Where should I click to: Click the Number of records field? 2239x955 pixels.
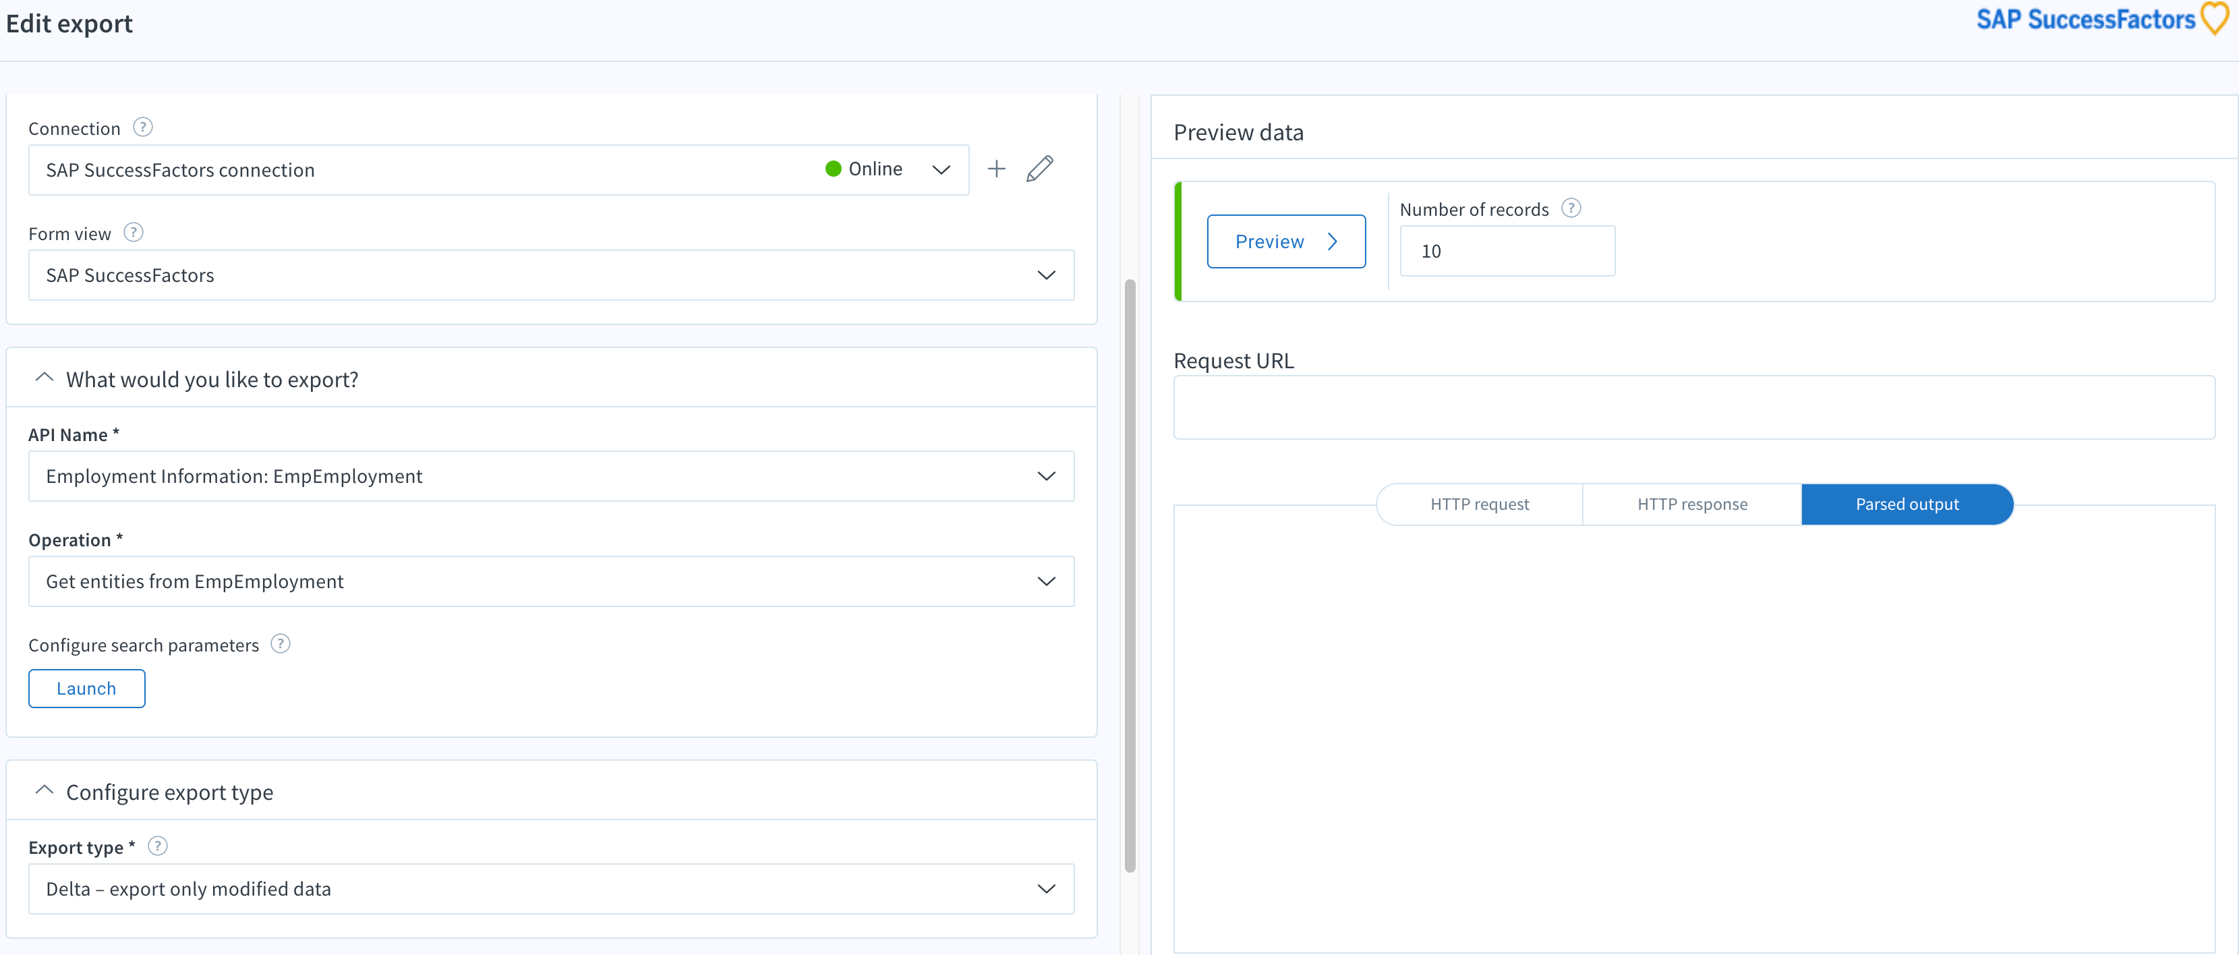[x=1507, y=251]
